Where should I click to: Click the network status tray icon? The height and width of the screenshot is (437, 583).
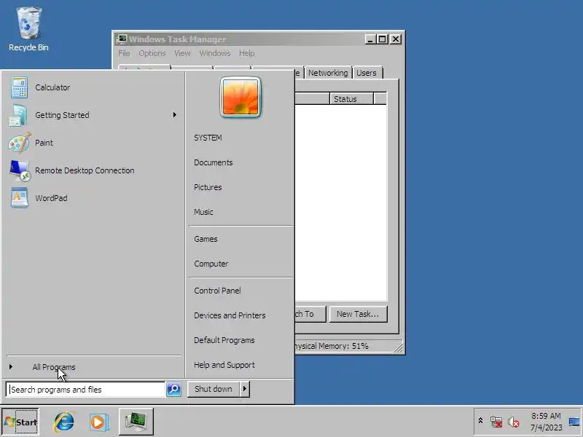click(x=496, y=422)
